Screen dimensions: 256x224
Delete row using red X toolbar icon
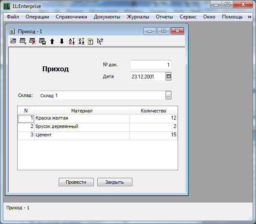(x=32, y=41)
